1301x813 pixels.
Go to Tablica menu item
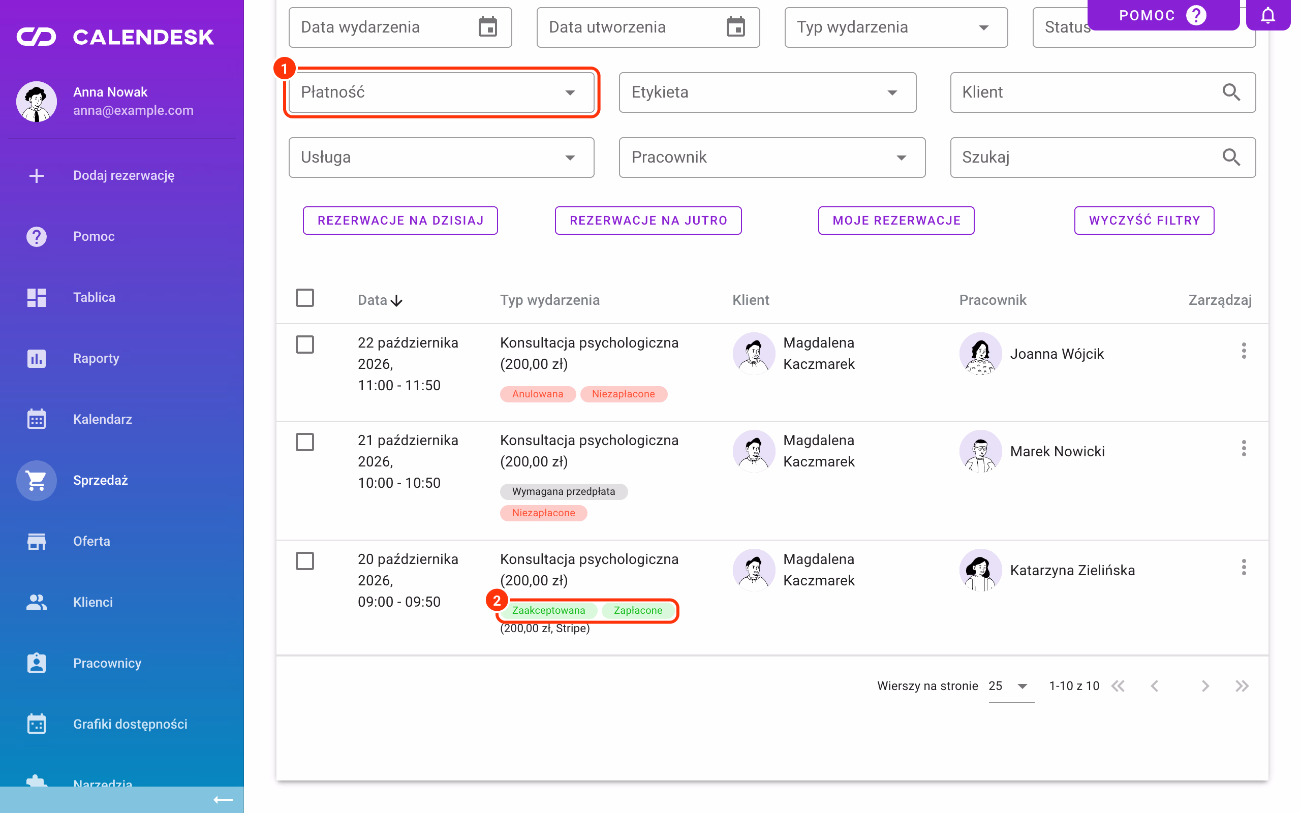point(94,297)
